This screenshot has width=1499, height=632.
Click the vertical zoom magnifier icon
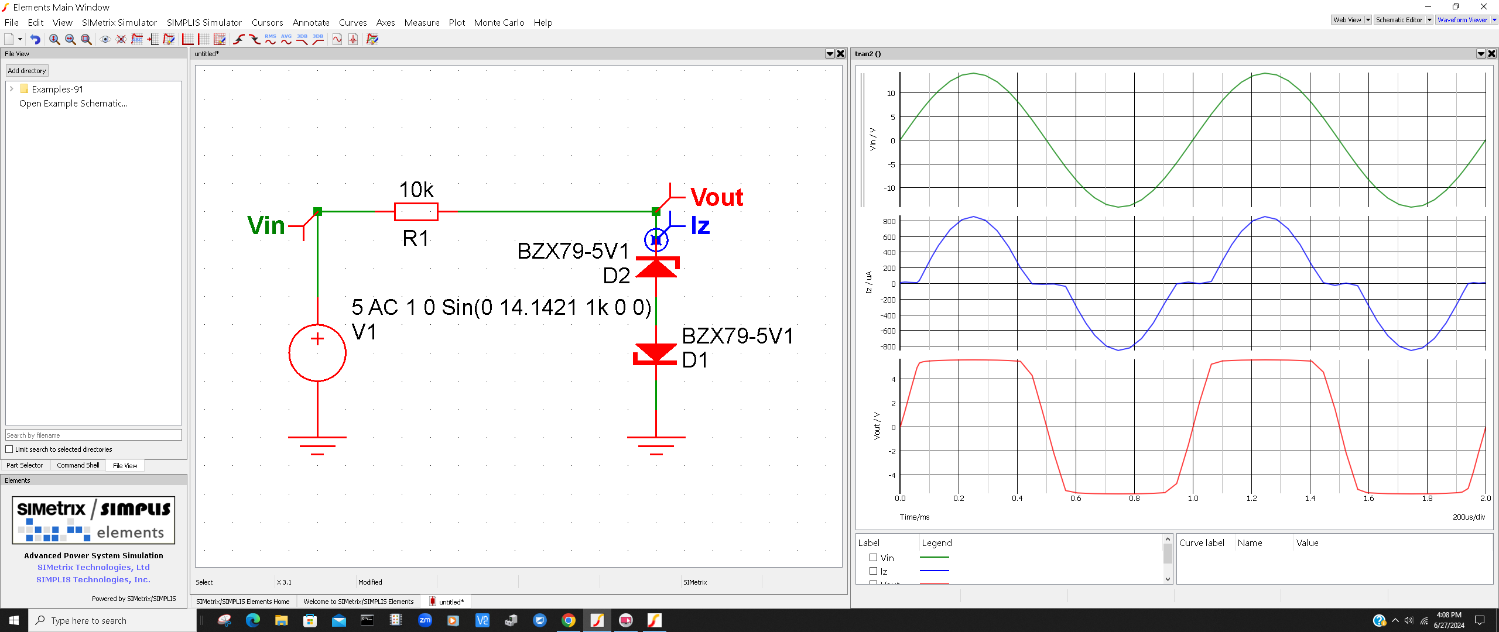54,39
